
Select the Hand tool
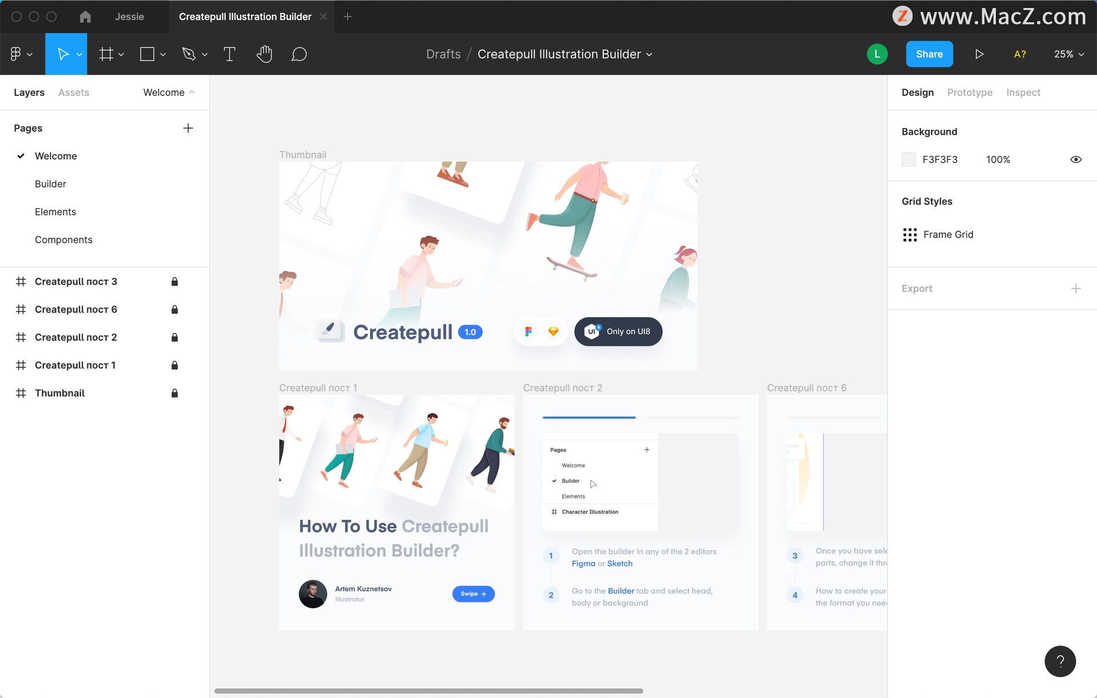click(x=264, y=54)
